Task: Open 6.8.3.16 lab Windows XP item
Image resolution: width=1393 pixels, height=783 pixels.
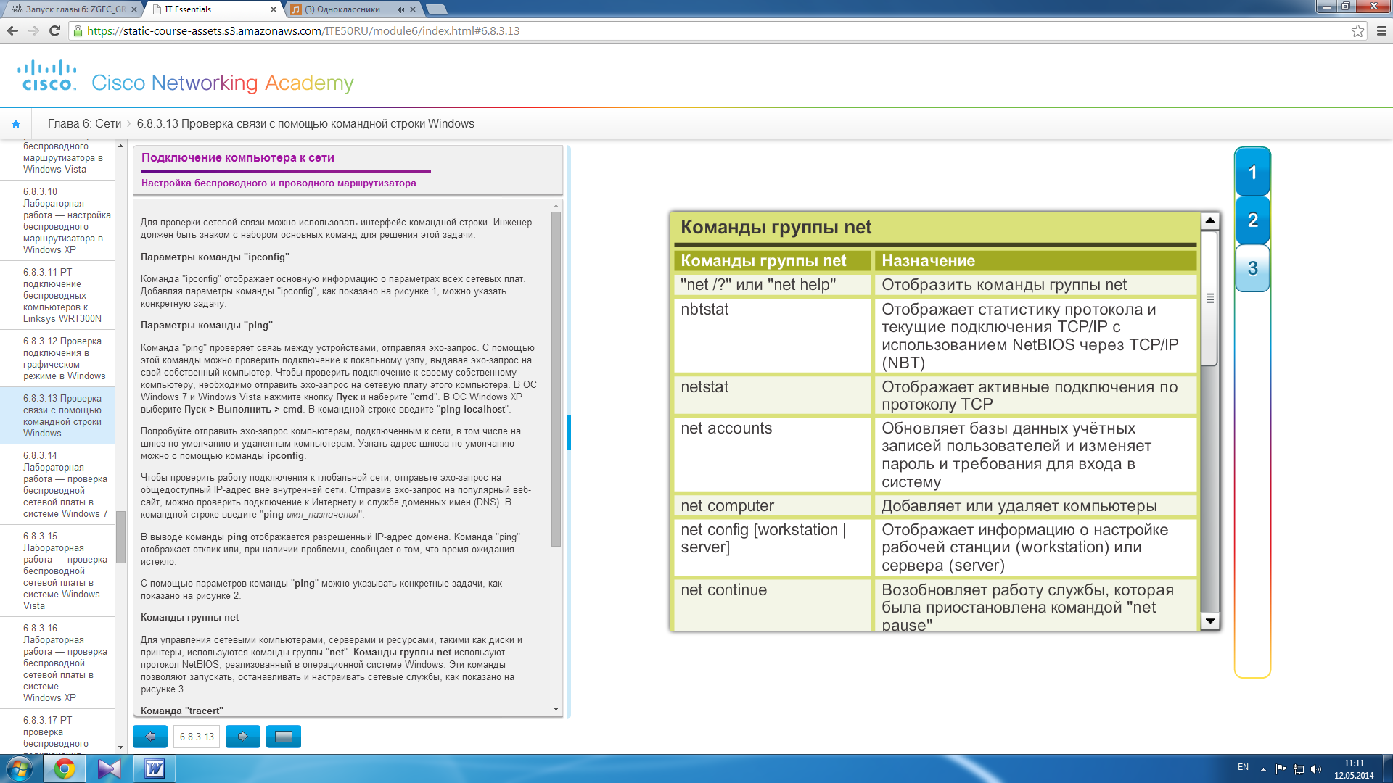Action: tap(57, 663)
